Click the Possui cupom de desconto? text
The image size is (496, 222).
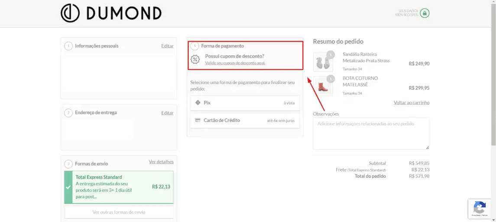pyautogui.click(x=235, y=56)
